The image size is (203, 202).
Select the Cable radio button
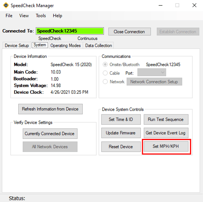pos(105,73)
